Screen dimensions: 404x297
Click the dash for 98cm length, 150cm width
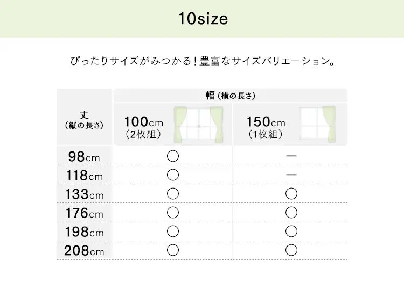291,156
